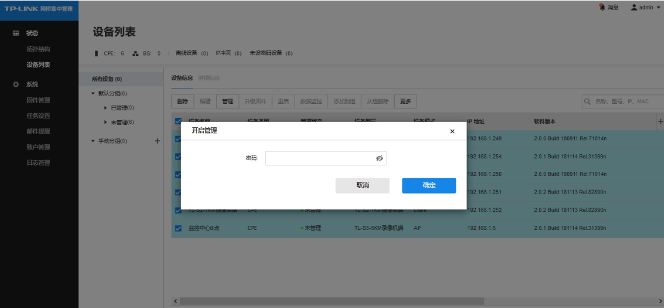Toggle password visibility eye icon
The height and width of the screenshot is (308, 664).
[379, 158]
